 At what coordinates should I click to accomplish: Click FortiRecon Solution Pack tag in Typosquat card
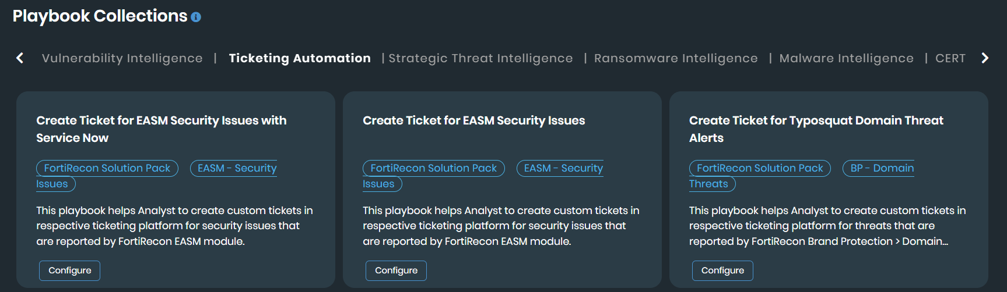760,168
